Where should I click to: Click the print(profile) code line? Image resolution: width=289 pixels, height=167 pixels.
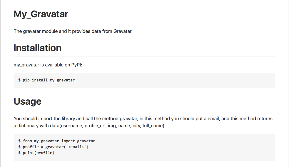coord(36,153)
